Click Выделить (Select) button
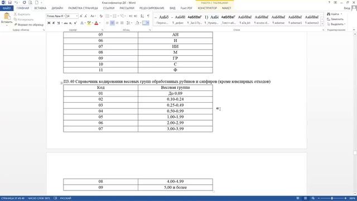 (x=336, y=24)
